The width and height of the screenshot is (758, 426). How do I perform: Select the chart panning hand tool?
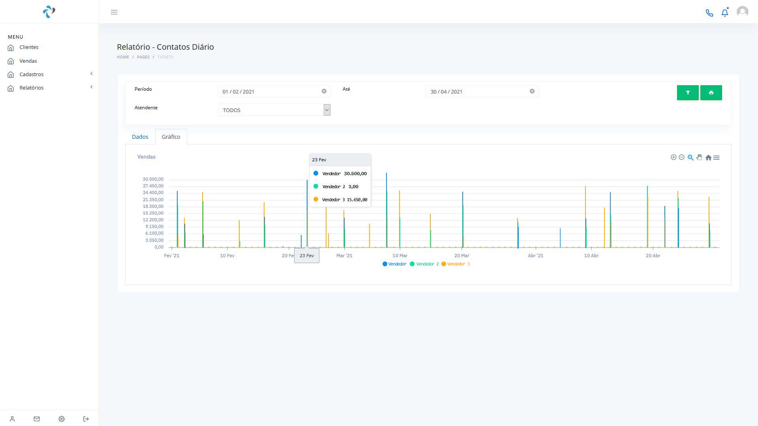699,157
